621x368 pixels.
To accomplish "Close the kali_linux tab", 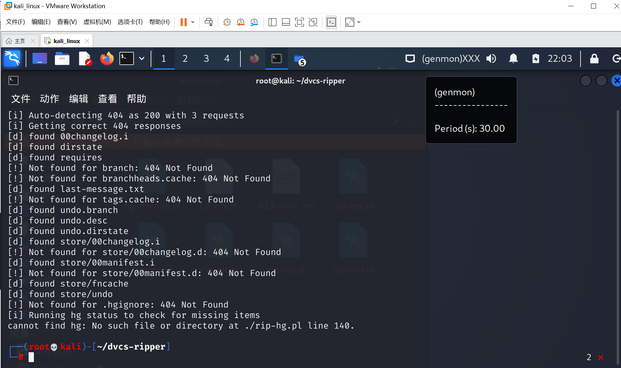I will click(87, 41).
